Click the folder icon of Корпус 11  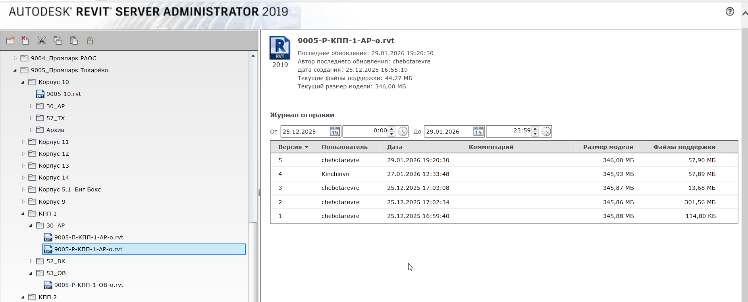pyautogui.click(x=33, y=141)
